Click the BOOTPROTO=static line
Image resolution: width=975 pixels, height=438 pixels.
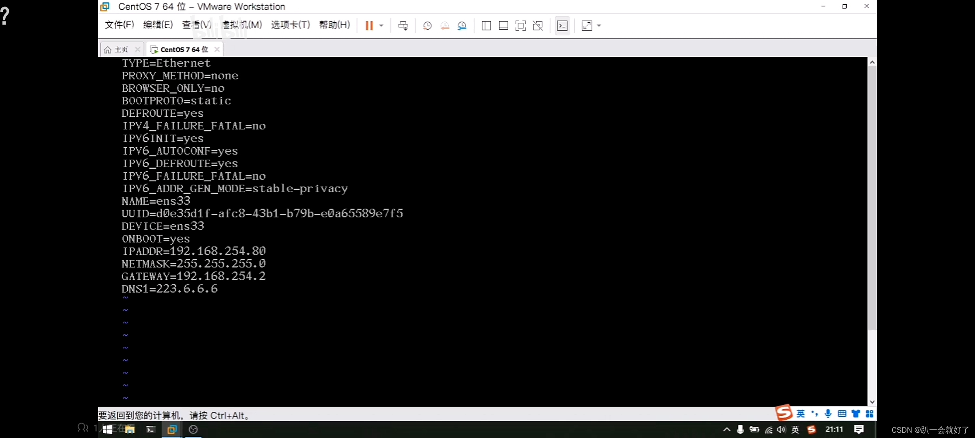coord(176,101)
